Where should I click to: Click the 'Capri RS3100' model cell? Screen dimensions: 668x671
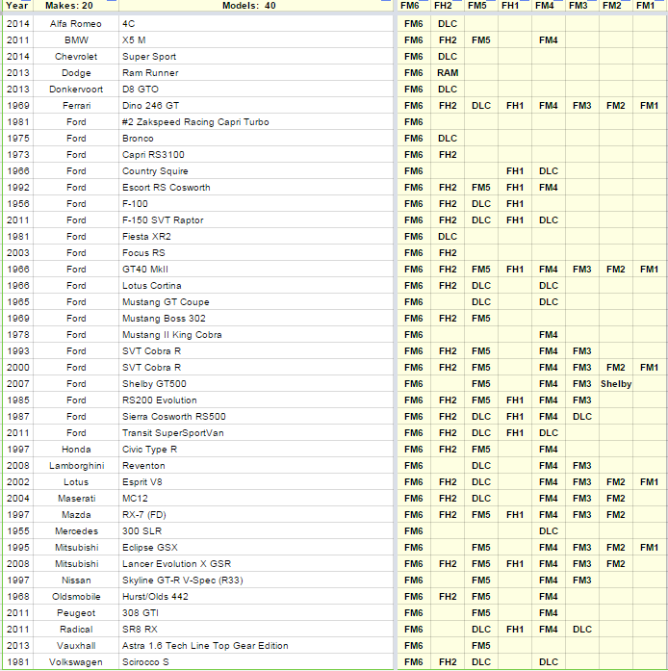[255, 155]
